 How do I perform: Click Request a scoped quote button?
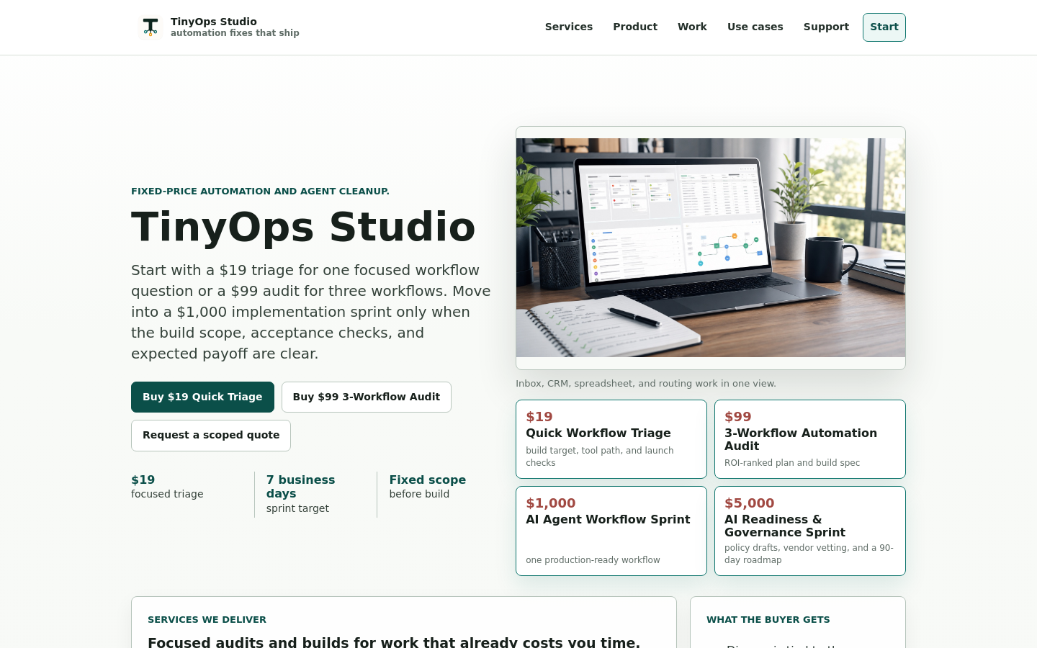click(211, 436)
